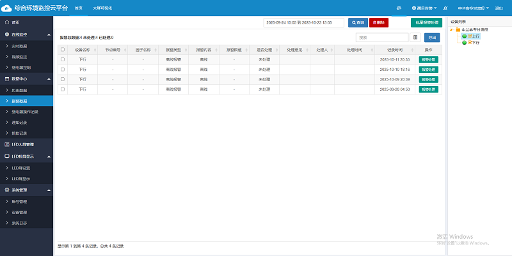Open 历史数据 in the sidebar menu

[20, 90]
